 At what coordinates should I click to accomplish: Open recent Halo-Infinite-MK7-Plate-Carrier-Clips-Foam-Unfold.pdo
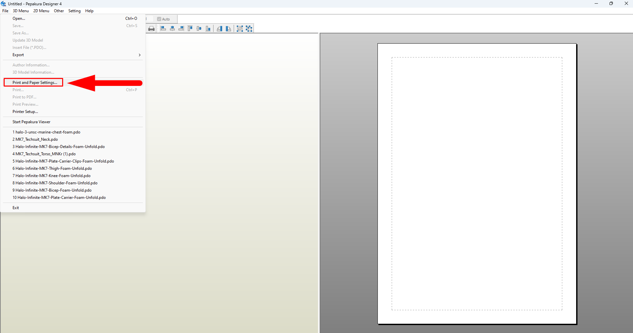(x=73, y=161)
